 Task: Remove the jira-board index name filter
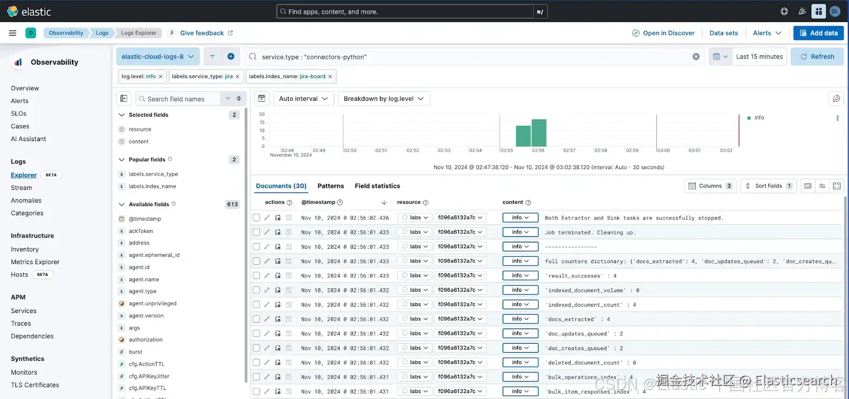tap(330, 76)
